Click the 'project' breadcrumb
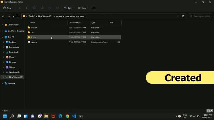Image resolution: width=214 pixels, height=120 pixels. [x=59, y=16]
